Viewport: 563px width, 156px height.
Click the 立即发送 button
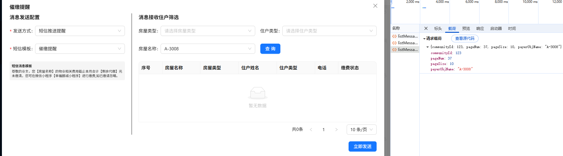pyautogui.click(x=362, y=146)
